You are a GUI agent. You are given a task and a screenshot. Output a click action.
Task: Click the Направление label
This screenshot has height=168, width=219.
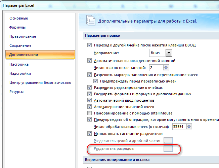point(106,53)
